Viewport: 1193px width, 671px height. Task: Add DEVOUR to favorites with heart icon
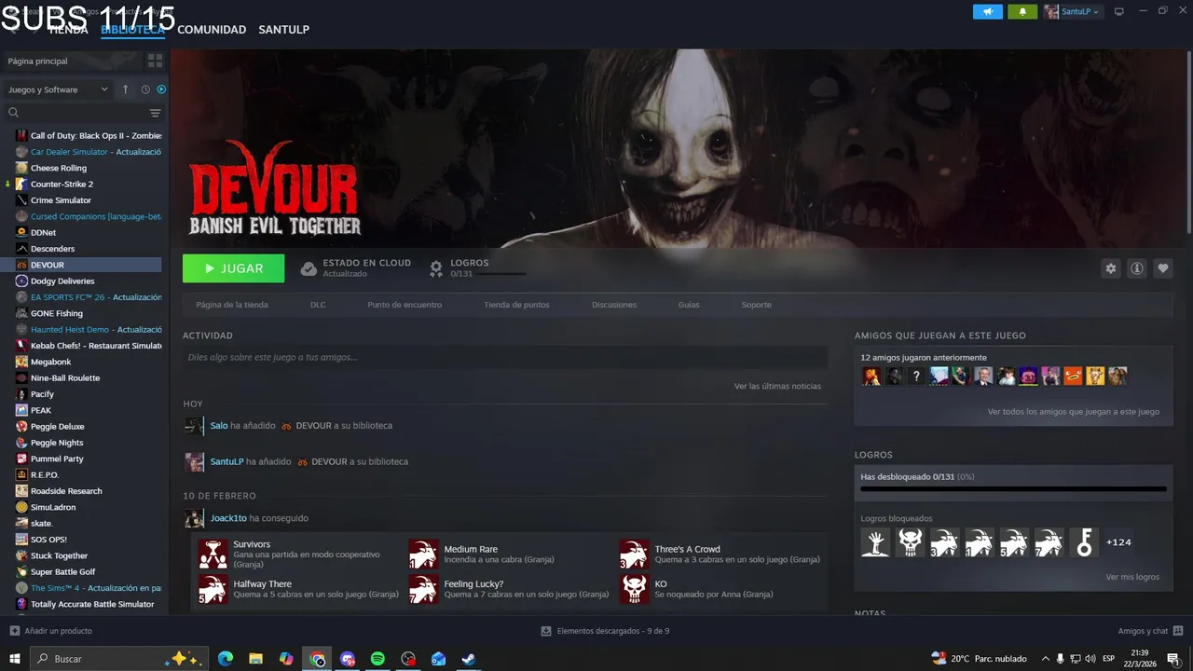(x=1162, y=268)
